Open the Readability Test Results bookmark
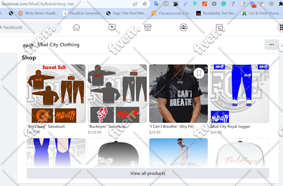Image resolution: width=283 pixels, height=186 pixels. pos(216,13)
